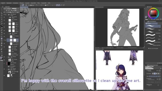Adjust the layer opacity slider
The image size is (162, 91).
pos(14,8)
